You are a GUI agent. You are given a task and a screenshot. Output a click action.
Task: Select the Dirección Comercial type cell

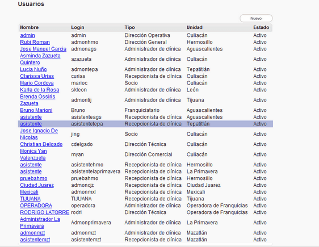coord(148,154)
